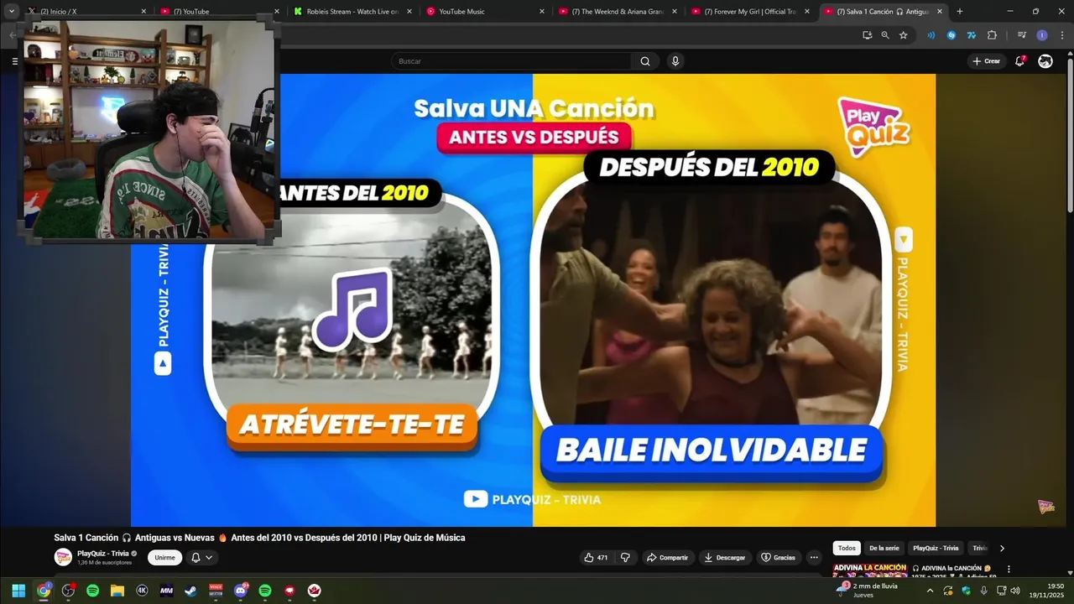Select the De la serie filter chip
Image resolution: width=1074 pixels, height=604 pixels.
884,548
